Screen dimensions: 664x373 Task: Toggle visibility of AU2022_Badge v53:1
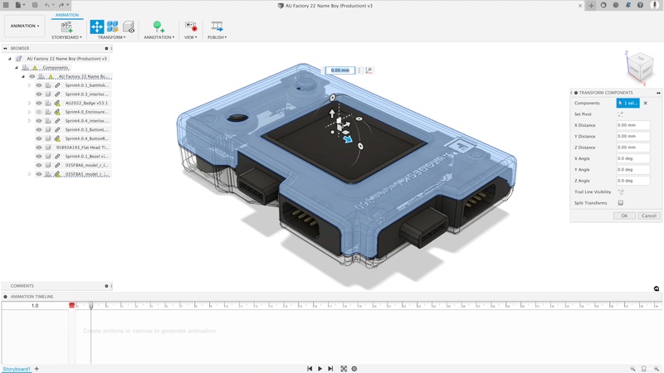tap(38, 103)
